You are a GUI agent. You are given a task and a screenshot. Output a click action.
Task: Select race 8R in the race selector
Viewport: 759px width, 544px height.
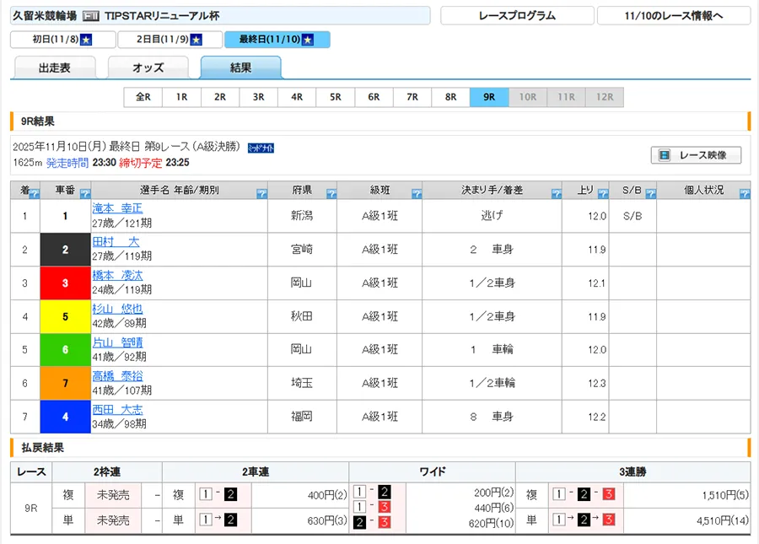450,97
